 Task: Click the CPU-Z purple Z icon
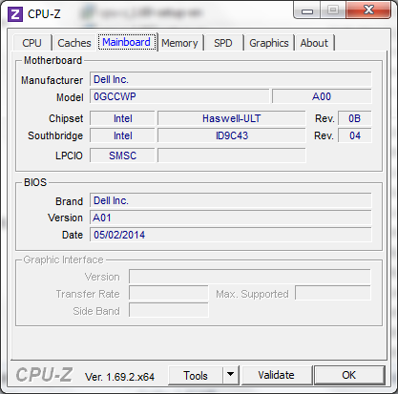coord(15,14)
